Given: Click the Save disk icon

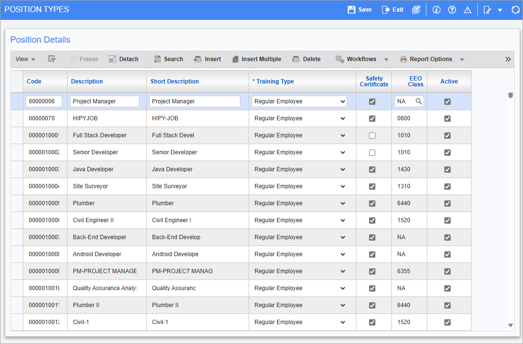Looking at the screenshot, I should 352,10.
